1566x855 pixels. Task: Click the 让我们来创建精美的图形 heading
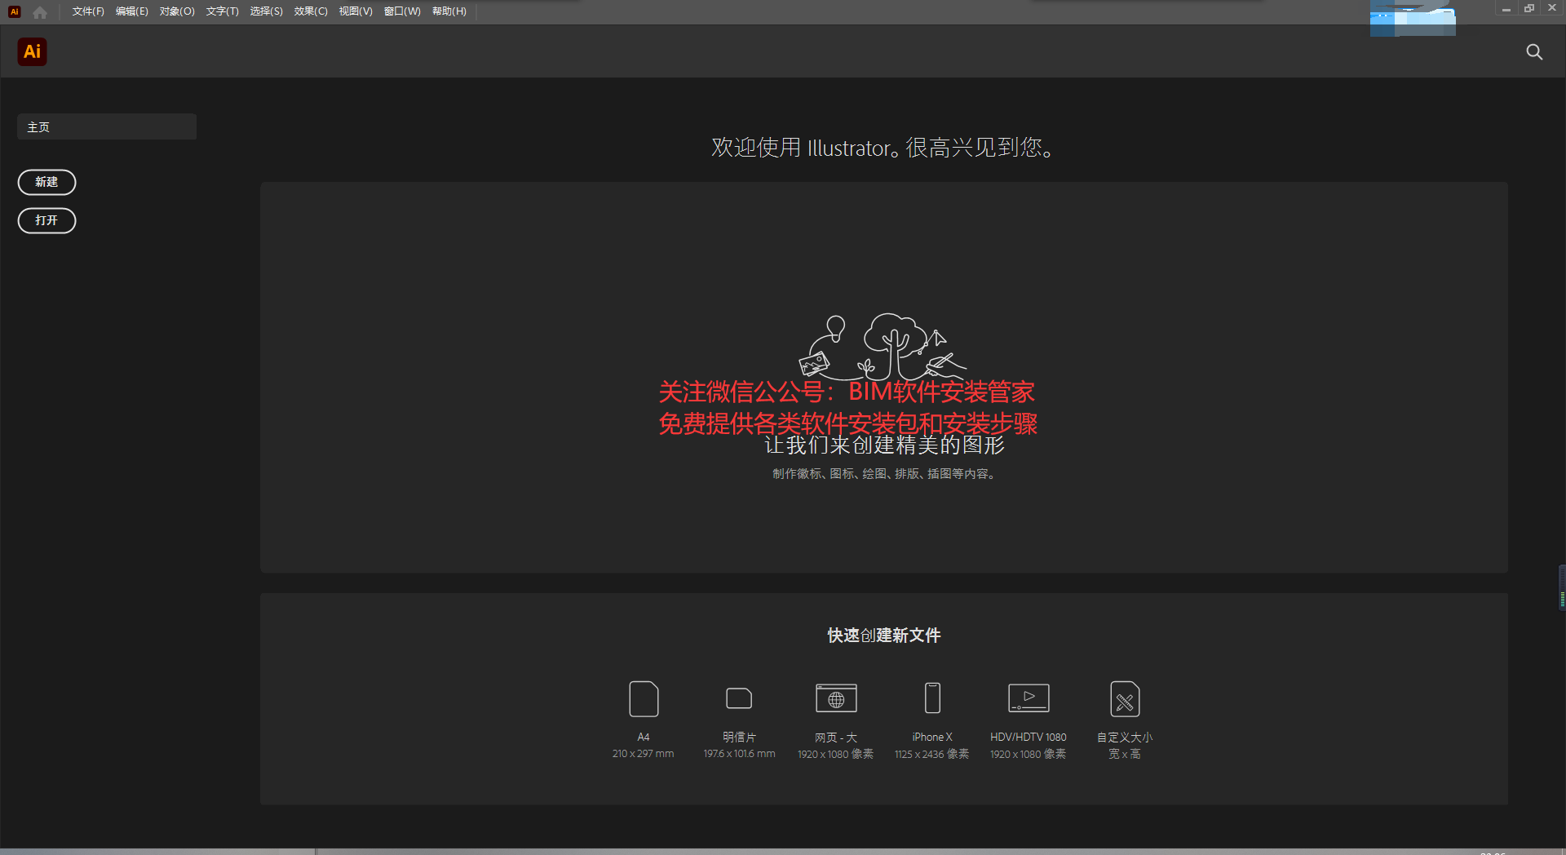(x=884, y=445)
